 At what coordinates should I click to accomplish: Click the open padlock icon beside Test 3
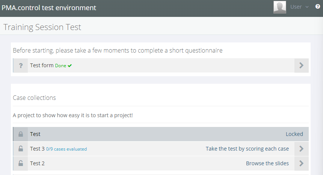tap(21, 149)
